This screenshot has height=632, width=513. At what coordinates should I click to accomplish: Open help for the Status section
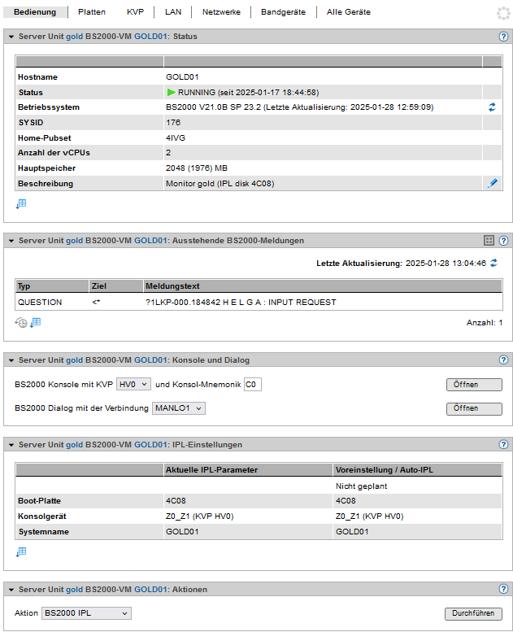(503, 37)
